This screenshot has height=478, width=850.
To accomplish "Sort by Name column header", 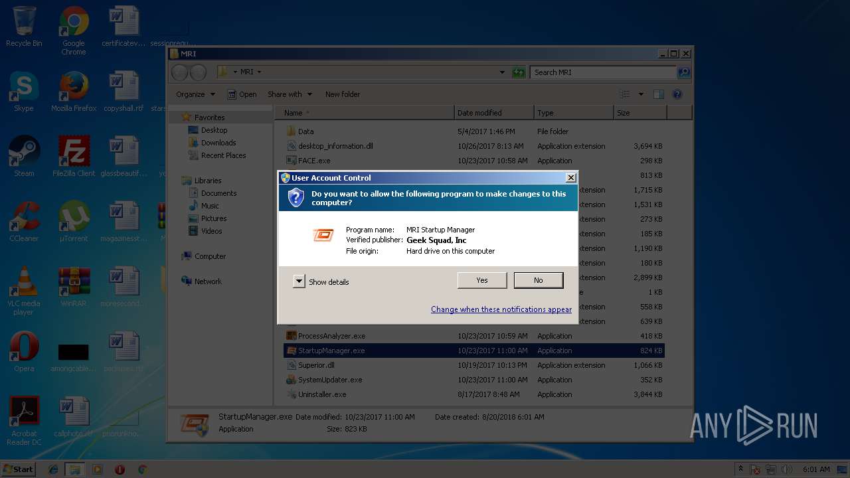I will tap(365, 113).
